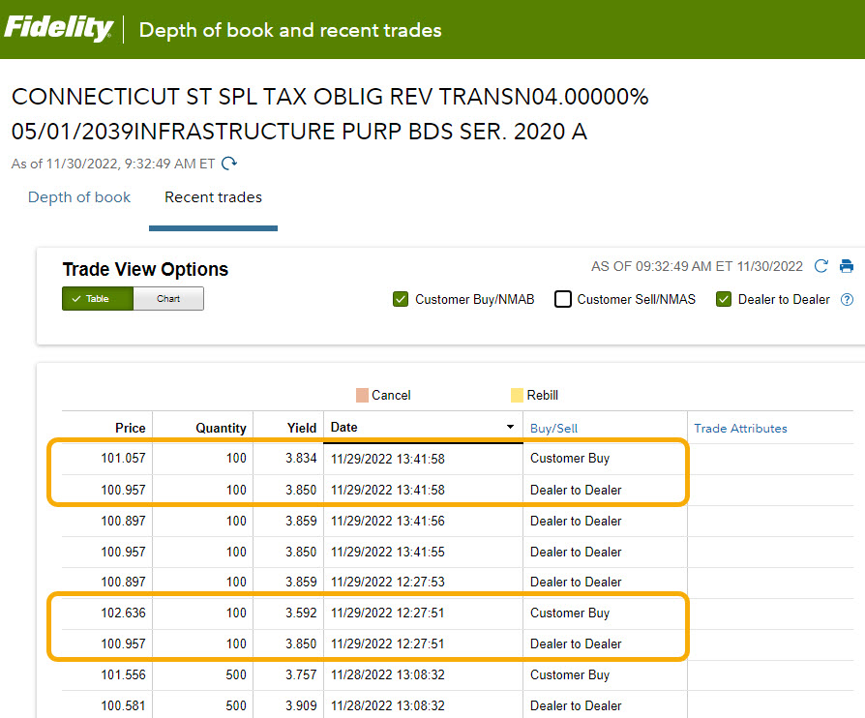The width and height of the screenshot is (865, 718).
Task: Click the Date column sort arrow
Action: (510, 428)
